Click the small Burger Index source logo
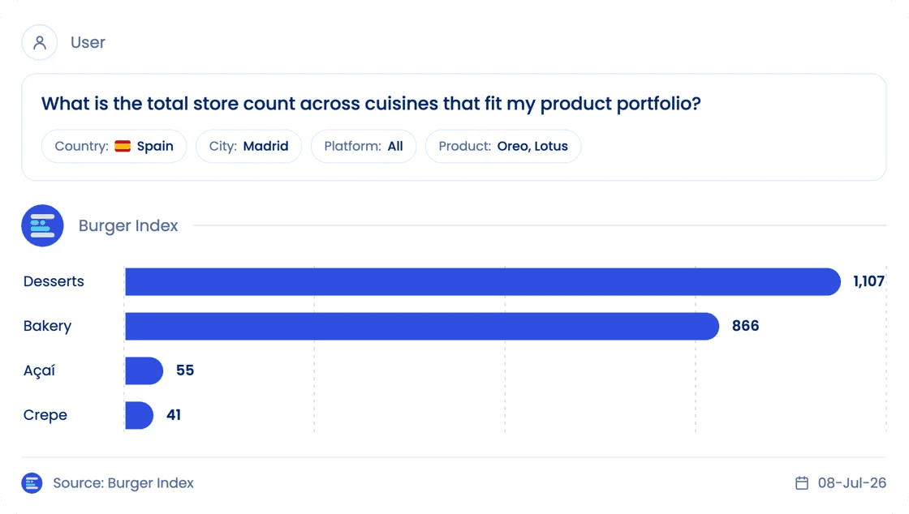Viewport: 909px width, 514px height. [32, 482]
